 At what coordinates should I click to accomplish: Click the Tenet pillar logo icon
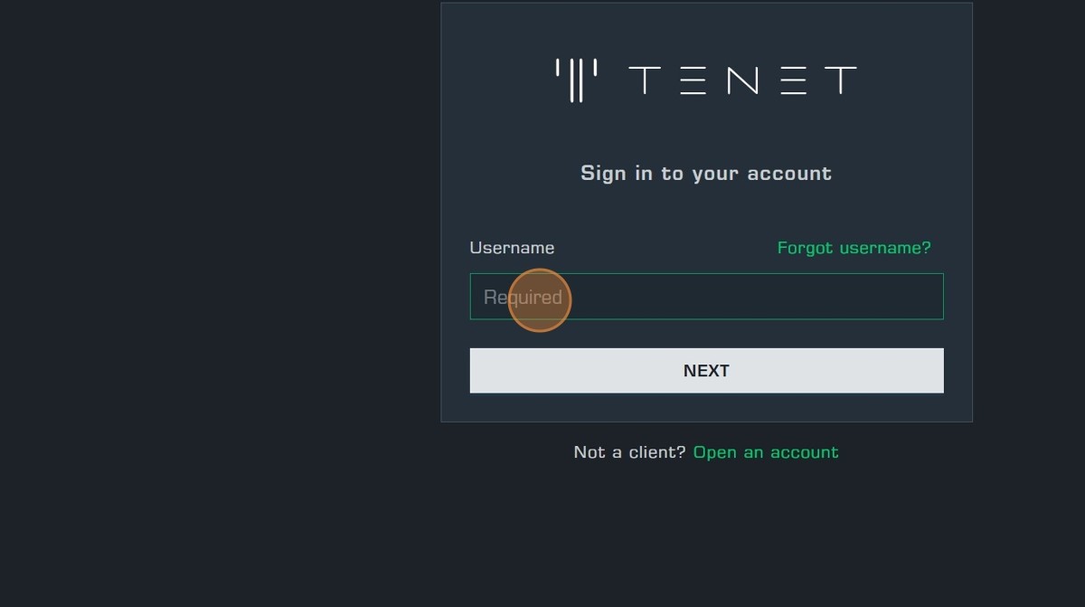click(x=576, y=80)
